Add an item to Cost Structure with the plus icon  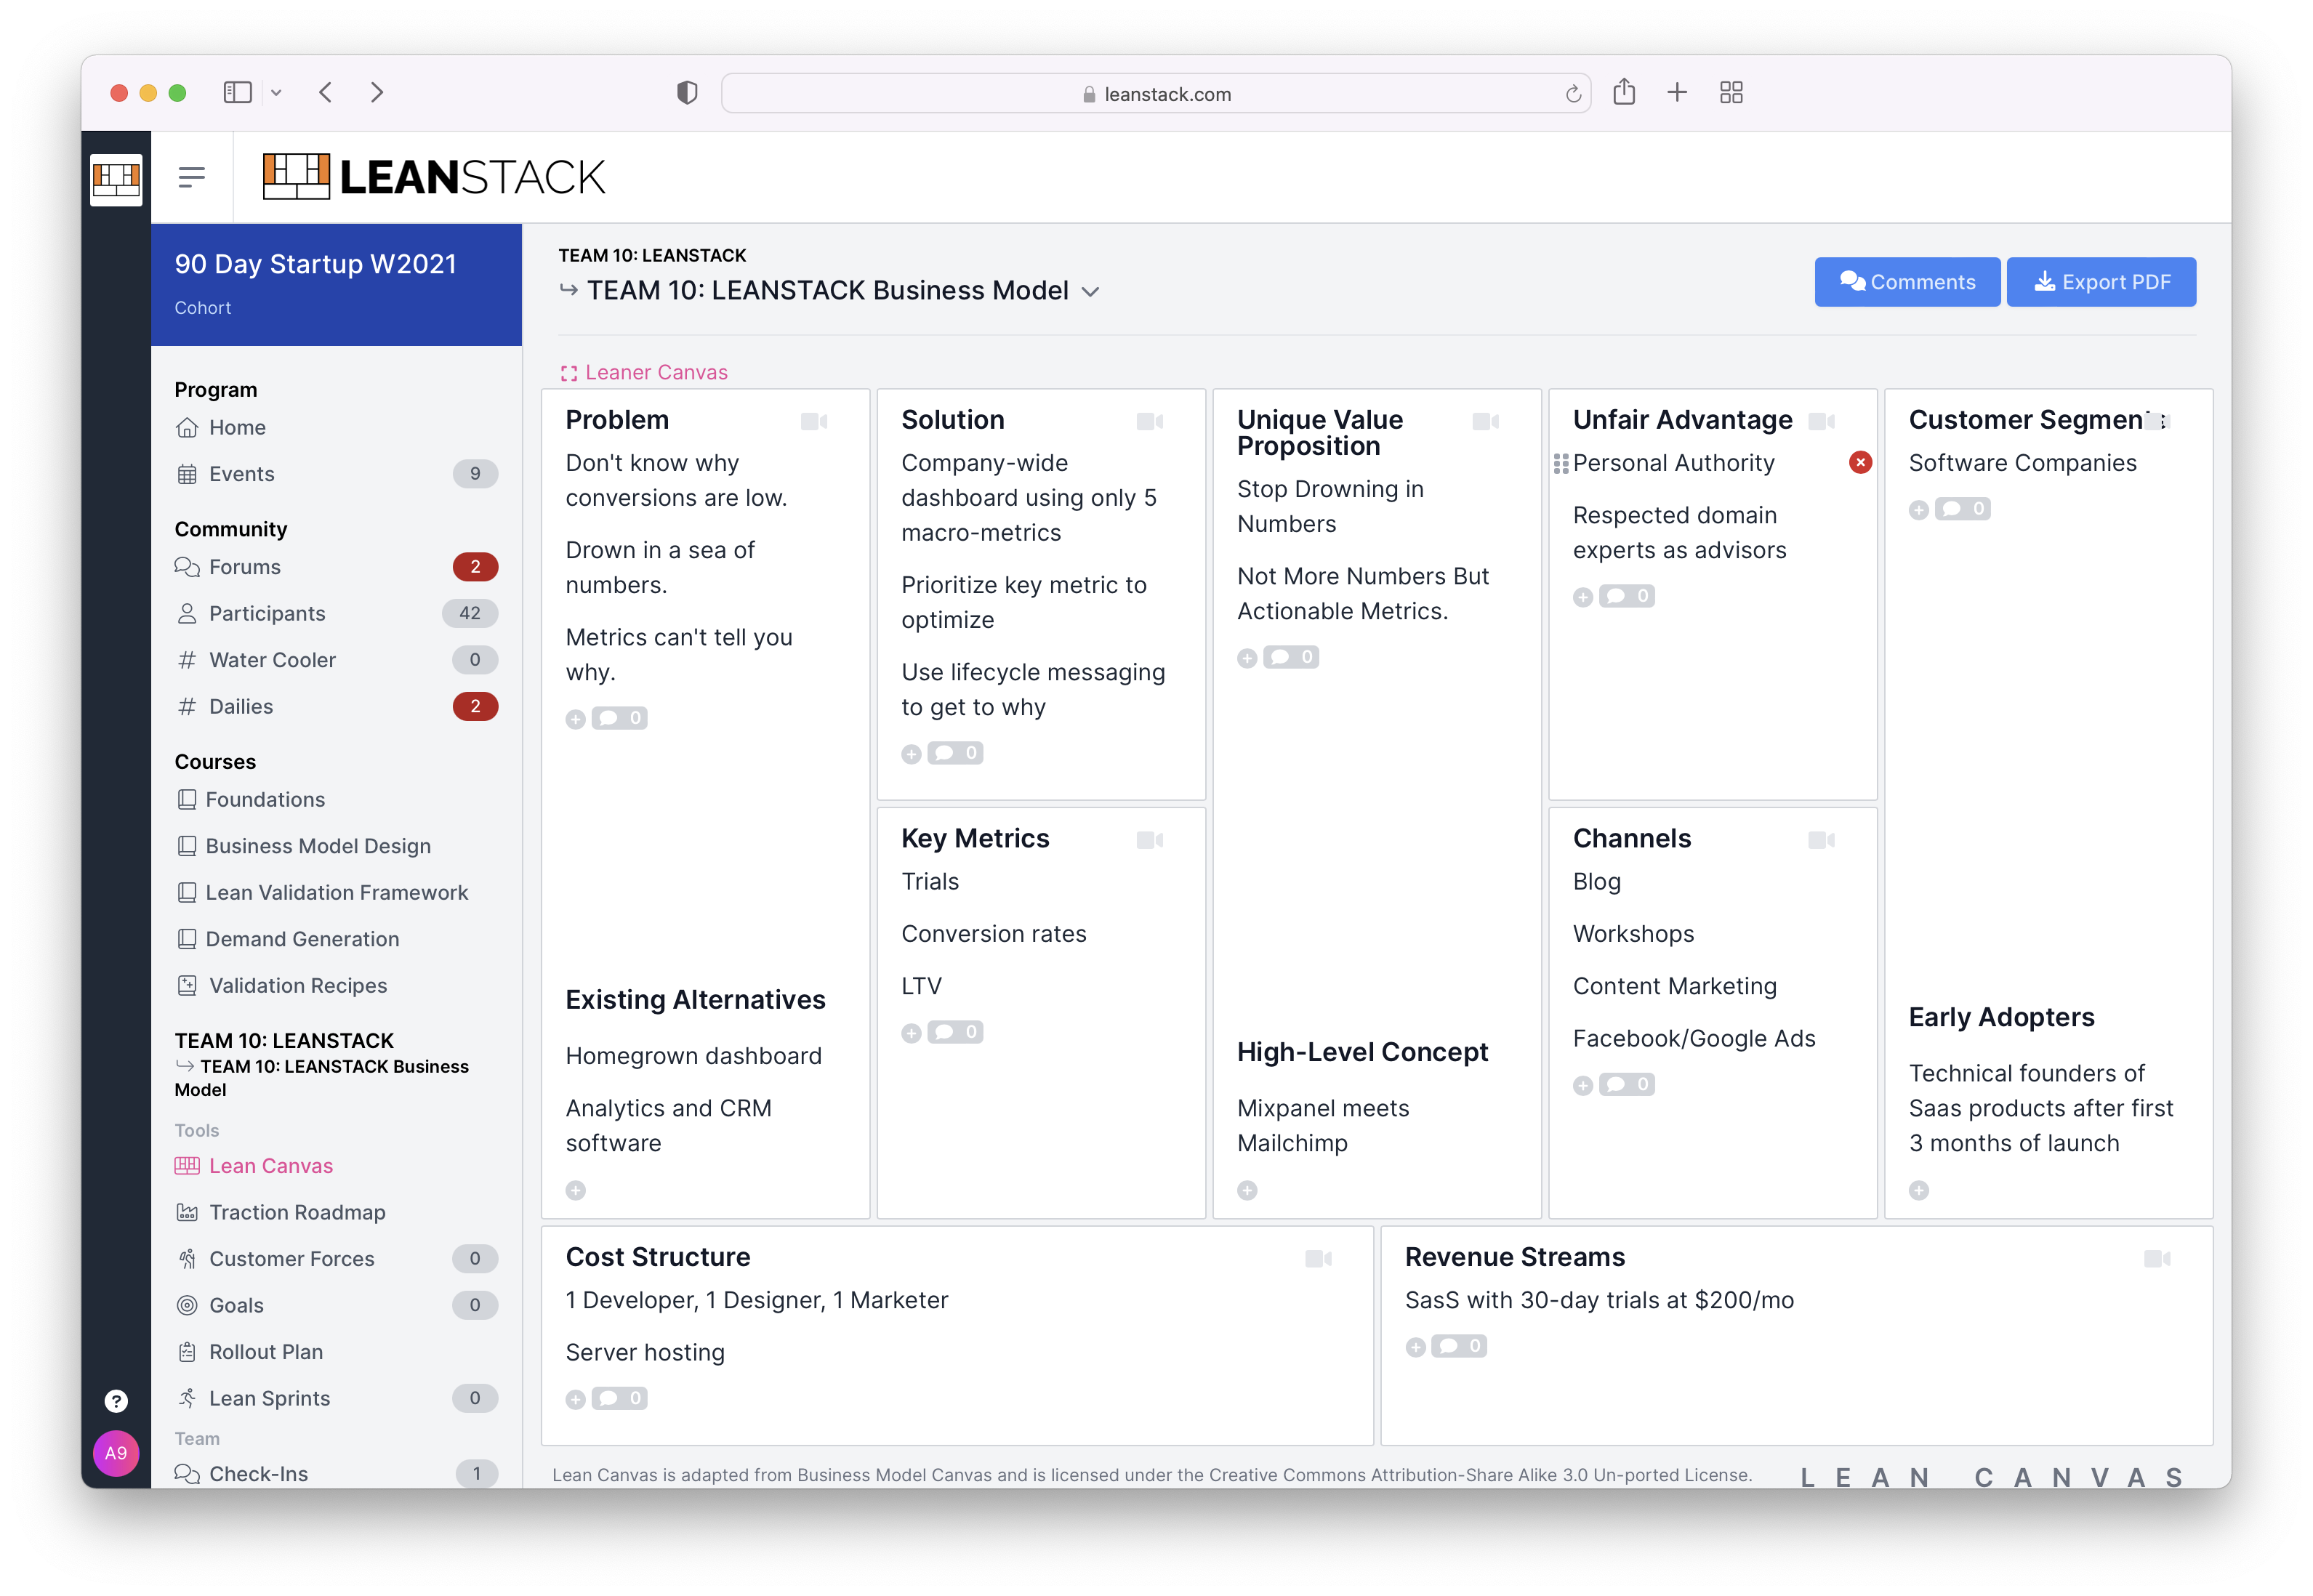pyautogui.click(x=576, y=1399)
